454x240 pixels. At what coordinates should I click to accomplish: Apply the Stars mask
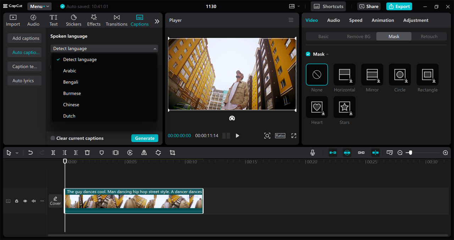tap(344, 107)
